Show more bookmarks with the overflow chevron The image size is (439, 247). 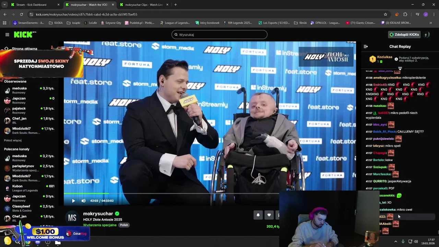431,23
